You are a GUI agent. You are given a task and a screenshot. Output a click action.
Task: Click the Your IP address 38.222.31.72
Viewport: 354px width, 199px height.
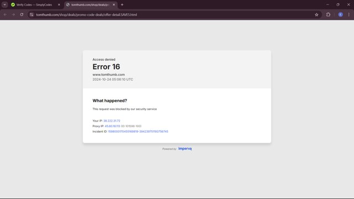coord(112,121)
